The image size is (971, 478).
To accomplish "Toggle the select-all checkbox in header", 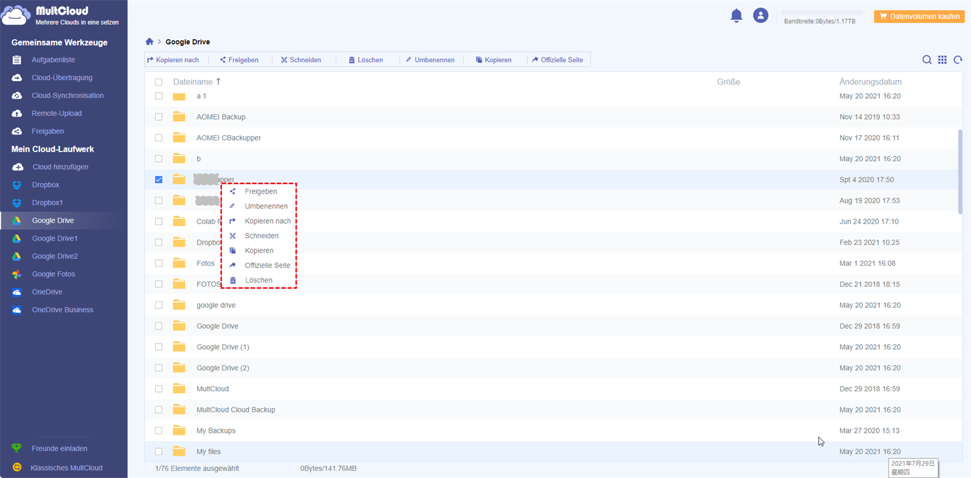I will pyautogui.click(x=159, y=82).
